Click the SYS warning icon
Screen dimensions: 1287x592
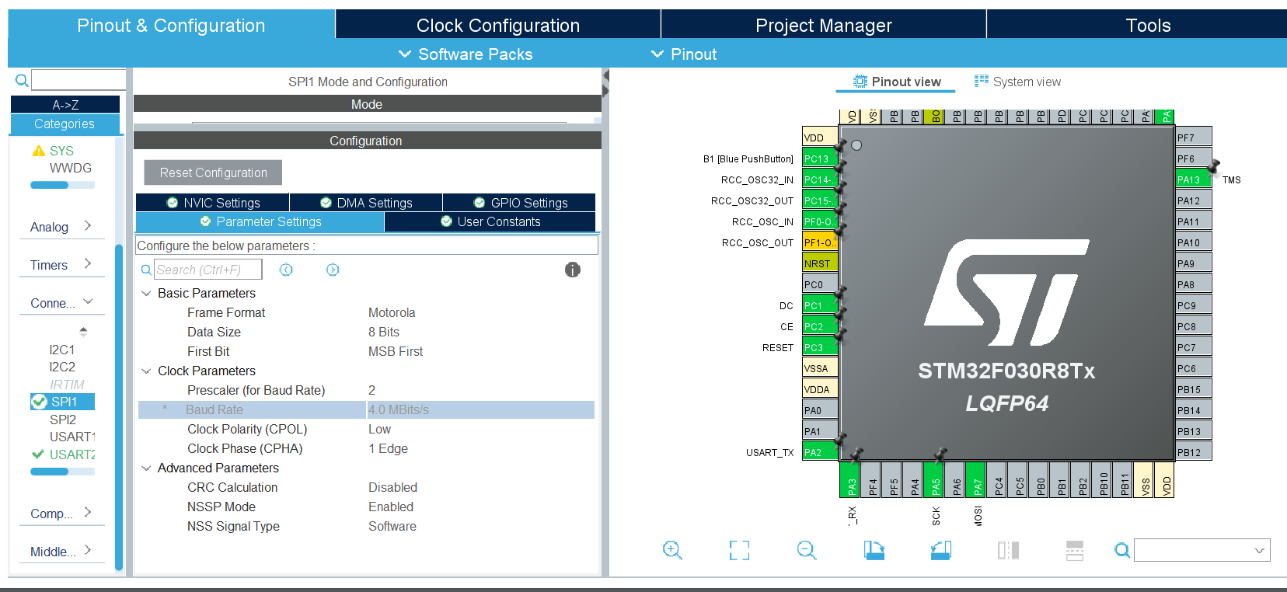click(x=38, y=151)
